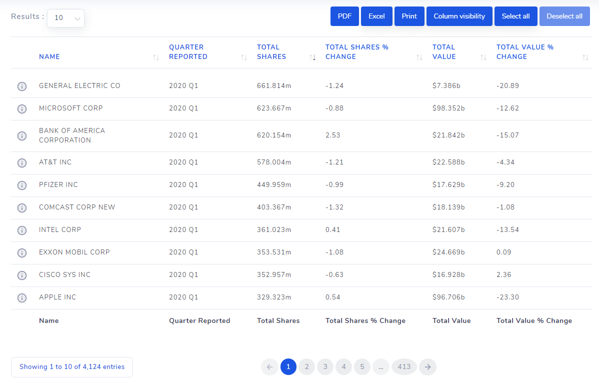Sort by Total Value % Change arrows
Screen dimensions: 599x386
point(585,57)
